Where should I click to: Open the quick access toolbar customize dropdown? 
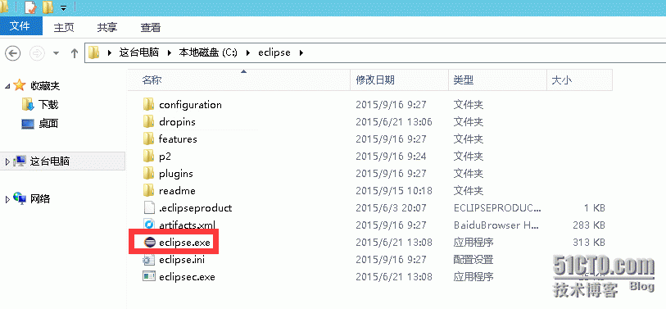[64, 7]
